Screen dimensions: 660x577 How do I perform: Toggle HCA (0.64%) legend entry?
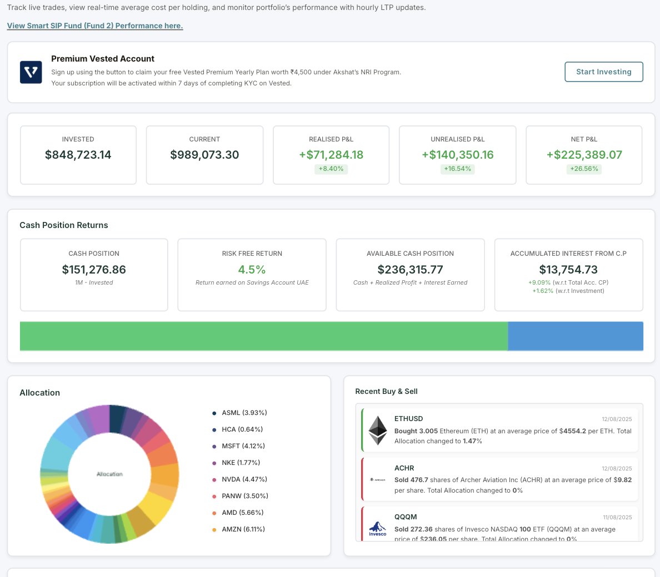coord(237,429)
